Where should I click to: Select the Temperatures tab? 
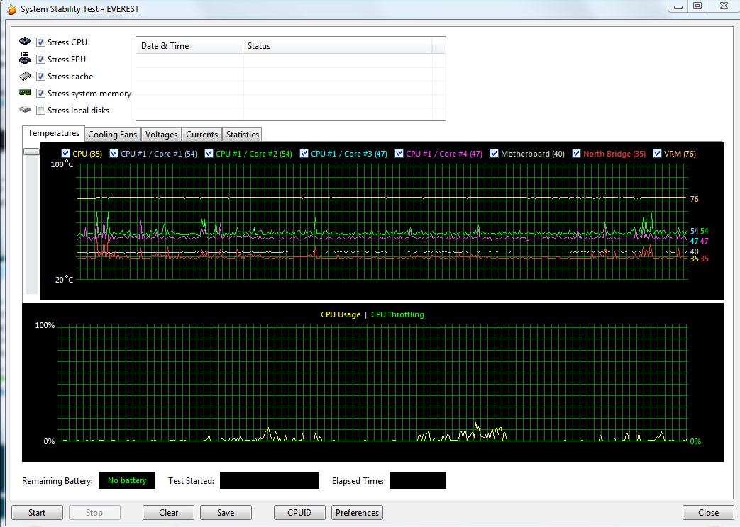click(x=53, y=133)
